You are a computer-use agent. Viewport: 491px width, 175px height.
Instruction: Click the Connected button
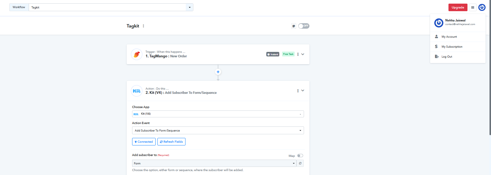coord(144,142)
